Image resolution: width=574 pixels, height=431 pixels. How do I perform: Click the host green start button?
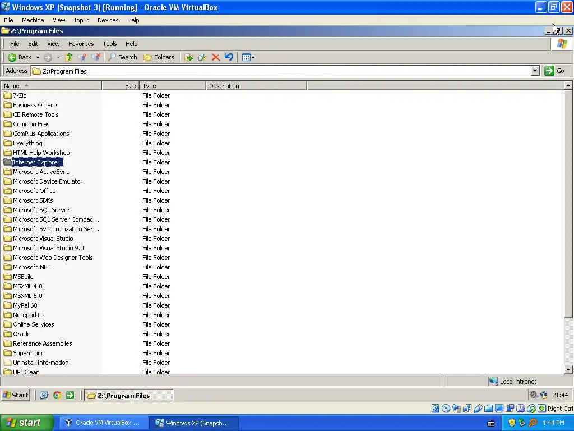coord(27,423)
